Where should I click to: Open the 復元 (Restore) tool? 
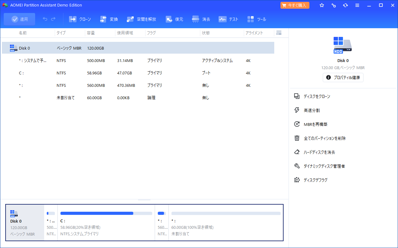pyautogui.click(x=174, y=19)
